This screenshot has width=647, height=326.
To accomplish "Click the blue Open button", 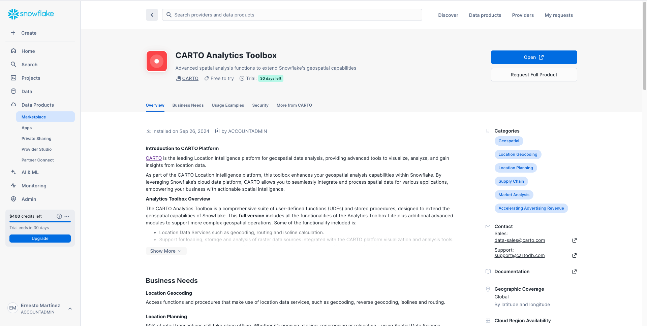I will (534, 57).
